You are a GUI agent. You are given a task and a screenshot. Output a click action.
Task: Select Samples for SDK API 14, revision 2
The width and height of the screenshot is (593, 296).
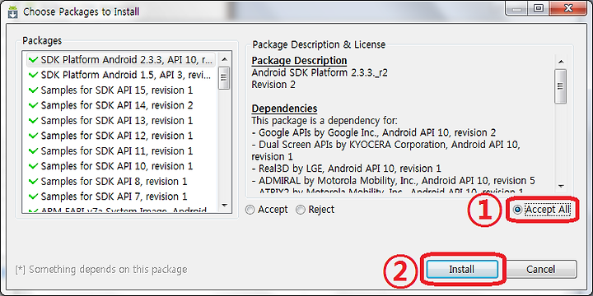pos(121,105)
